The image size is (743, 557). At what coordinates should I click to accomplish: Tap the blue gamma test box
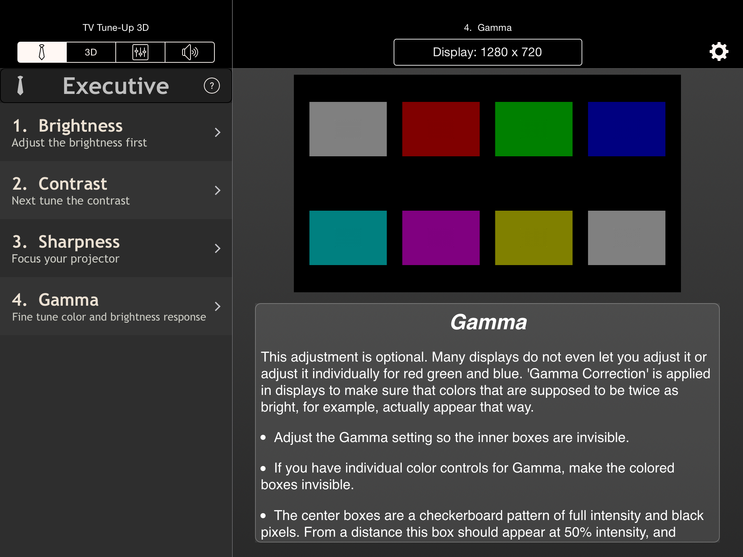[627, 129]
